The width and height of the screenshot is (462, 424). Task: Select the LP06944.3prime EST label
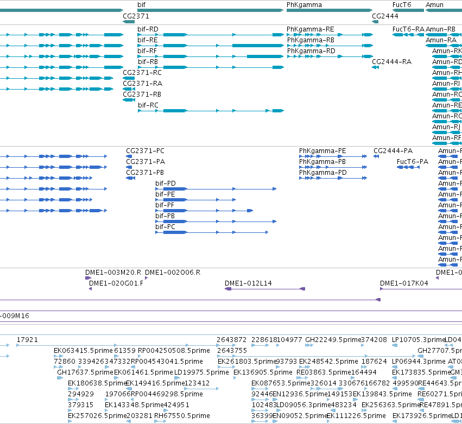coord(419,362)
